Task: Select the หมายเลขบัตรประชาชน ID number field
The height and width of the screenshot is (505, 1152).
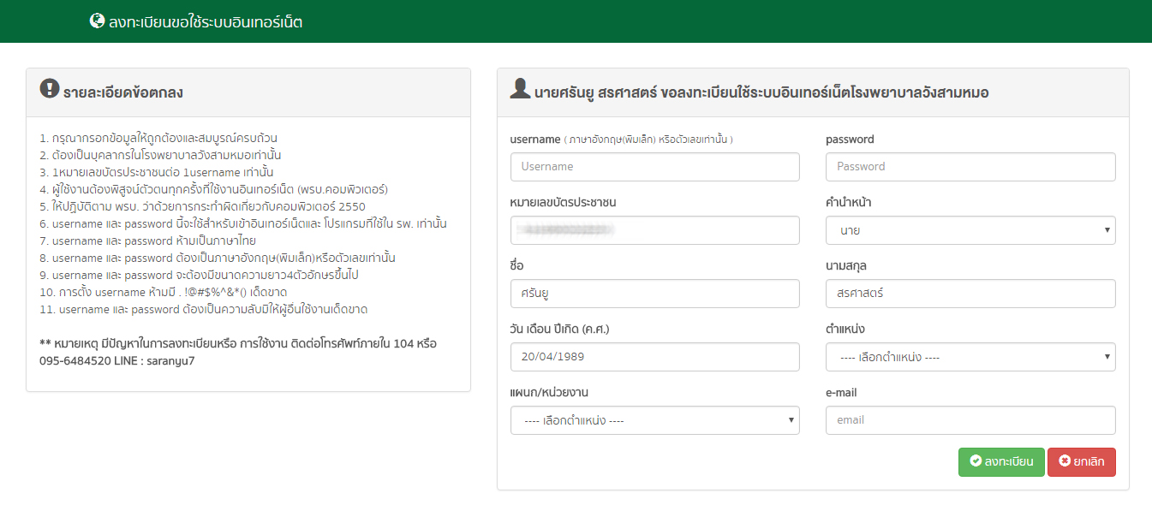Action: tap(654, 230)
